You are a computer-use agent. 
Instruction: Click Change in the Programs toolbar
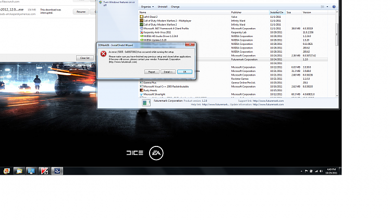click(x=175, y=7)
